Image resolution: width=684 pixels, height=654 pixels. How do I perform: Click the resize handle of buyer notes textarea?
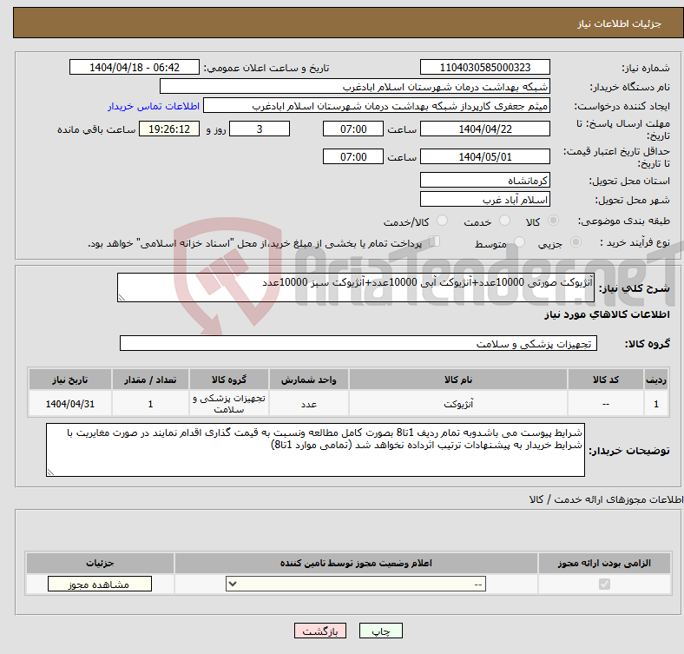[50, 472]
